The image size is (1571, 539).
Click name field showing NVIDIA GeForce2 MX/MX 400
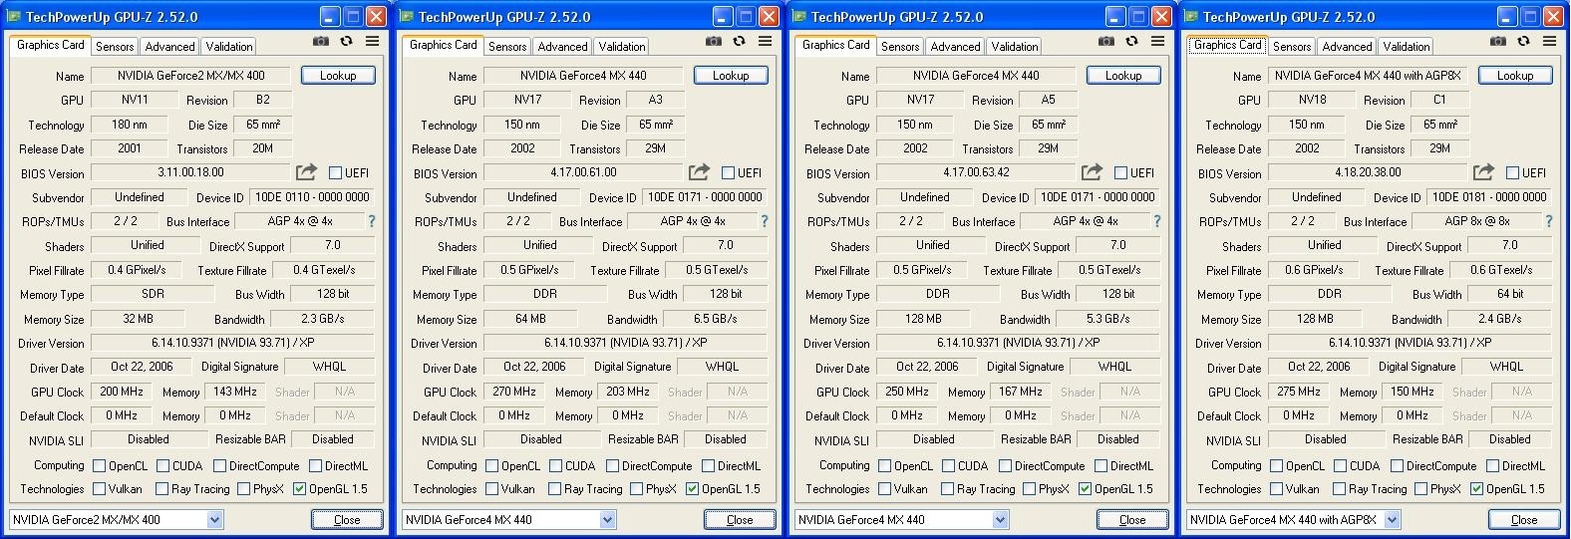(191, 76)
